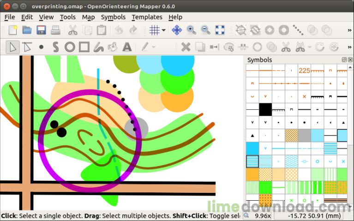
Task: Select the solid black area symbol
Action: pos(265,109)
